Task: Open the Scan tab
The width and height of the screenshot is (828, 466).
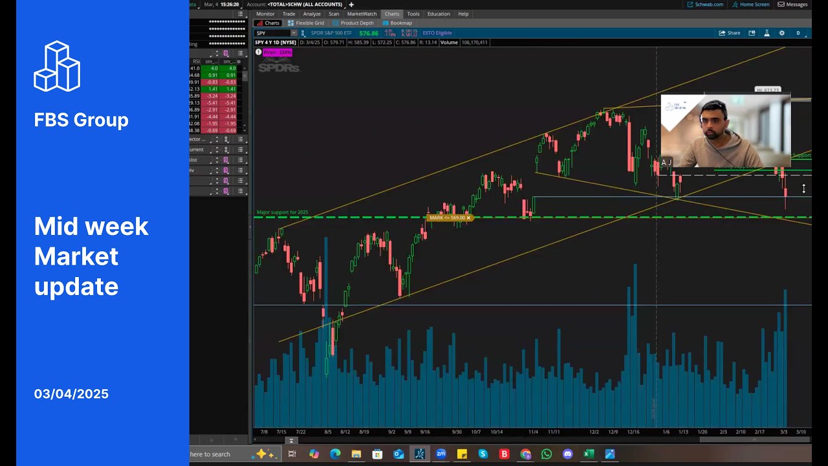Action: 334,14
